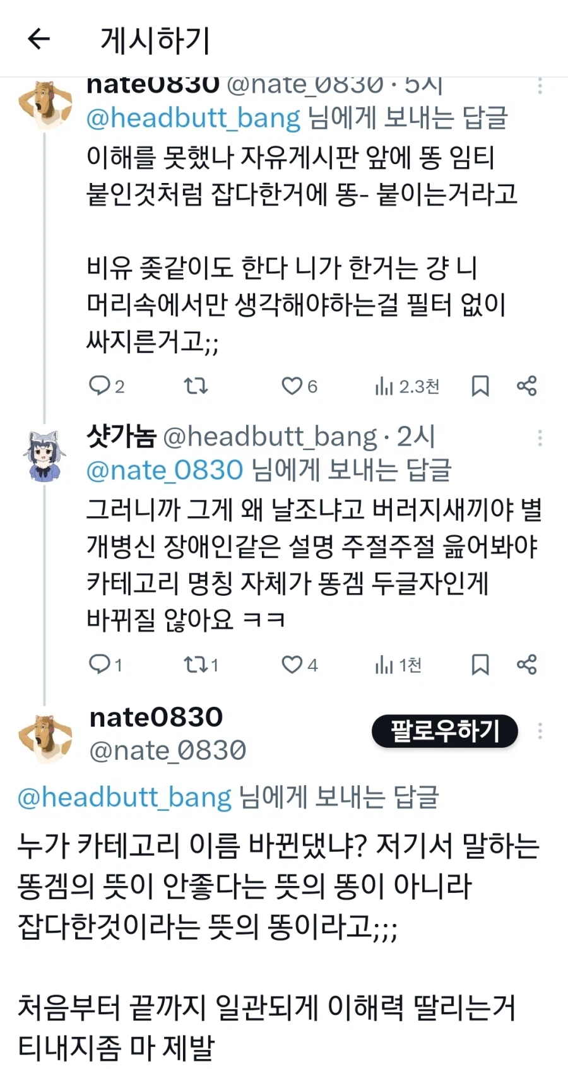Open more options for the bottom nate0830 post
This screenshot has width=568, height=1069.
coord(540,731)
